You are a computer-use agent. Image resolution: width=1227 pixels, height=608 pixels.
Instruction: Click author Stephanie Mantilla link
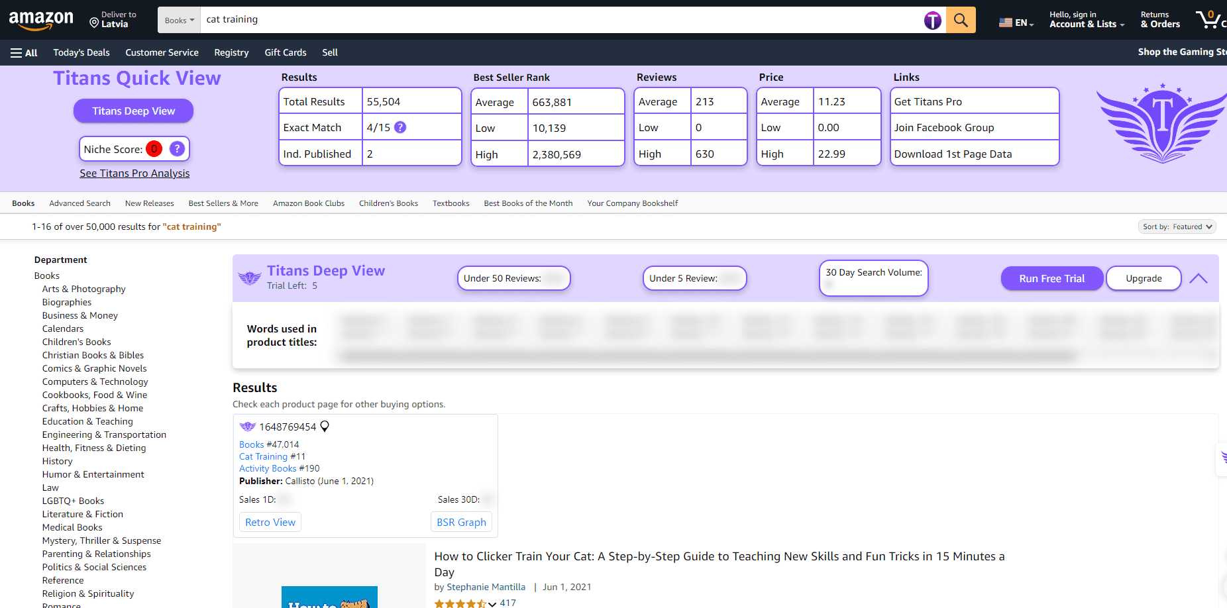tap(486, 587)
